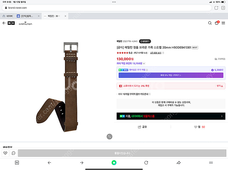228x171 pixels.
Task: Reload page with refresh icon
Action: tap(146, 162)
